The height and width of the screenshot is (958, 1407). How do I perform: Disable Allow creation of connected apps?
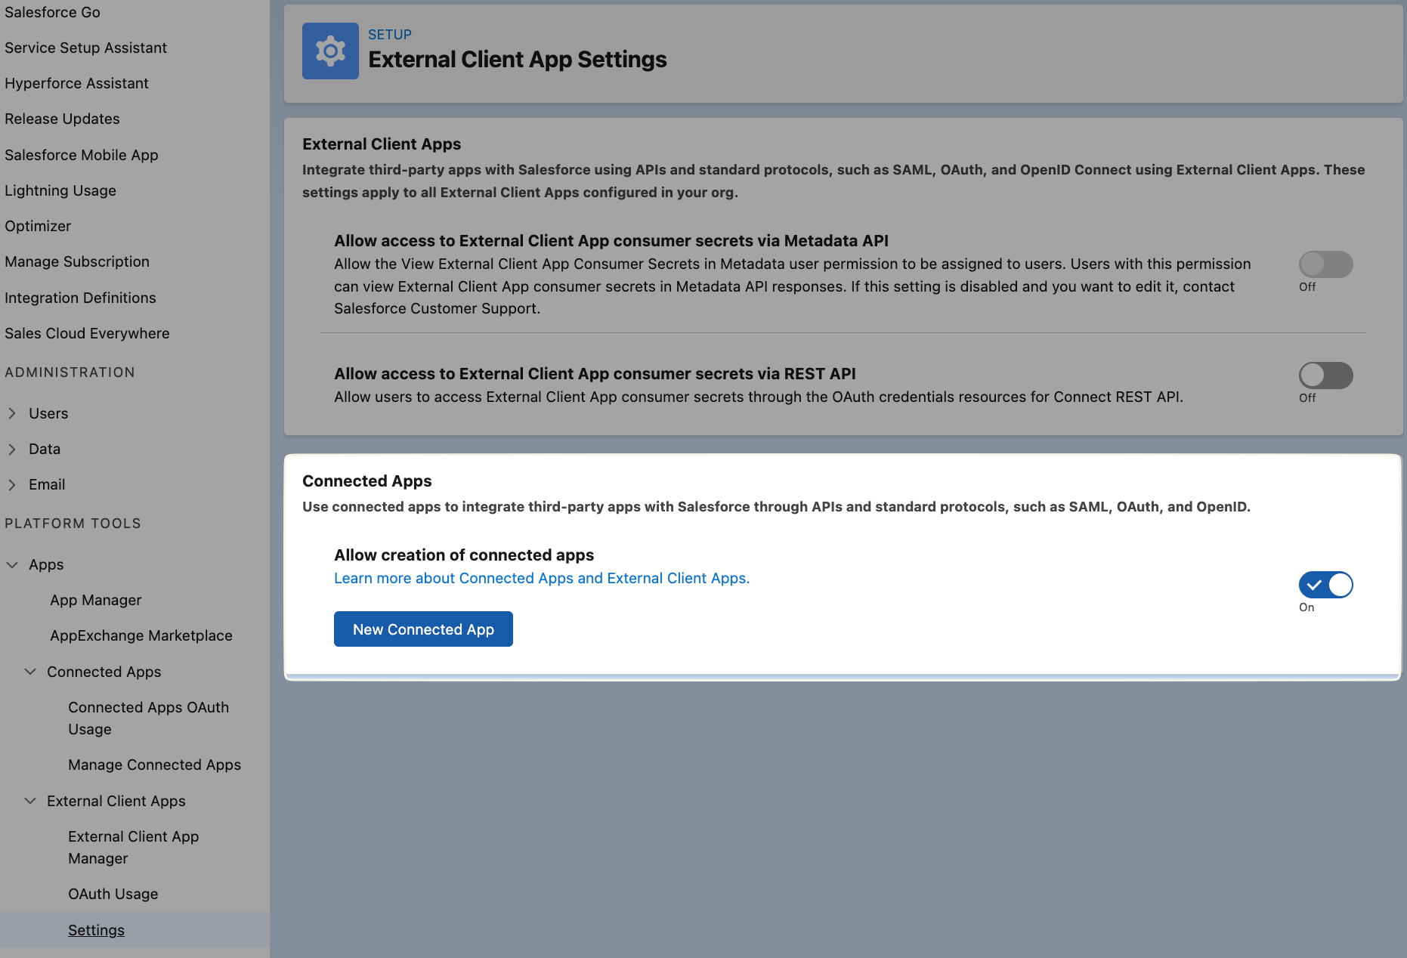(x=1325, y=585)
